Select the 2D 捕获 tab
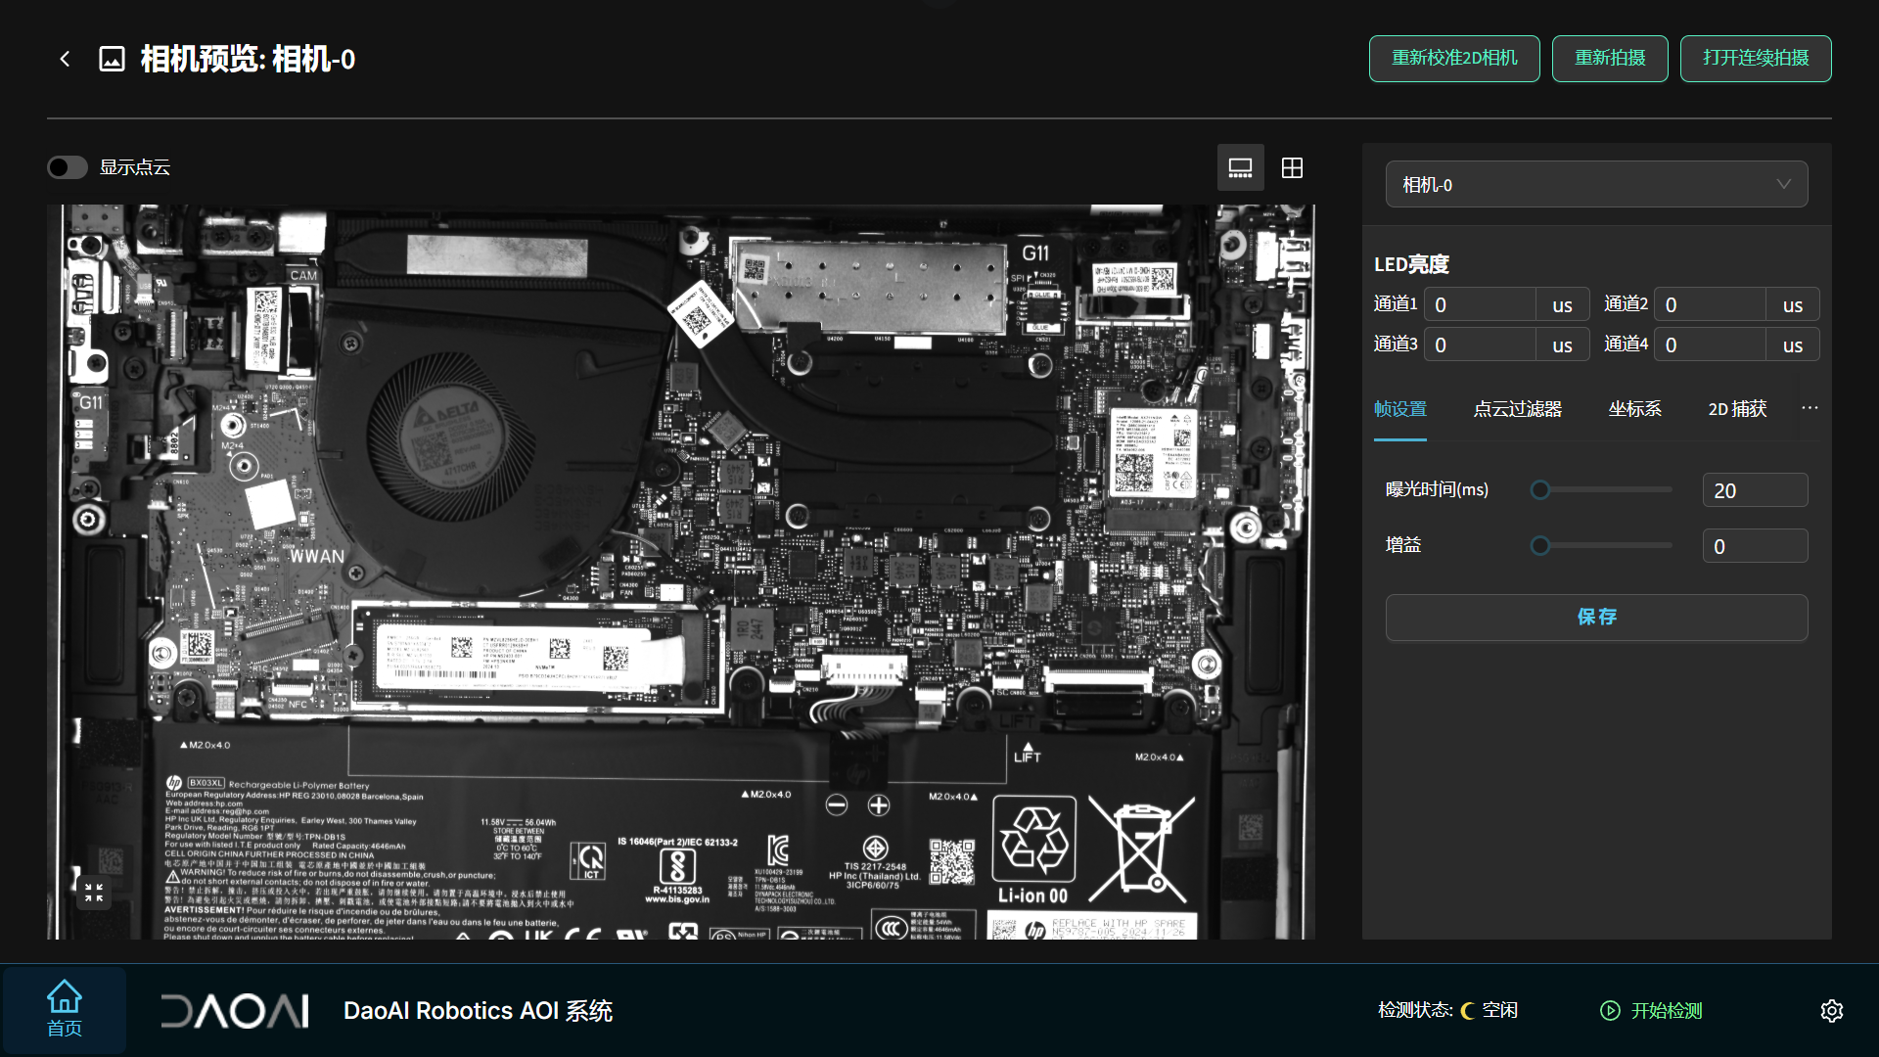Screen dimensions: 1879x1057 (x=1737, y=409)
